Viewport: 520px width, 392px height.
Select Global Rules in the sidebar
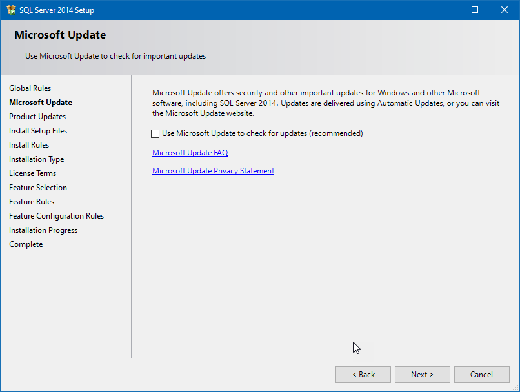pos(29,88)
